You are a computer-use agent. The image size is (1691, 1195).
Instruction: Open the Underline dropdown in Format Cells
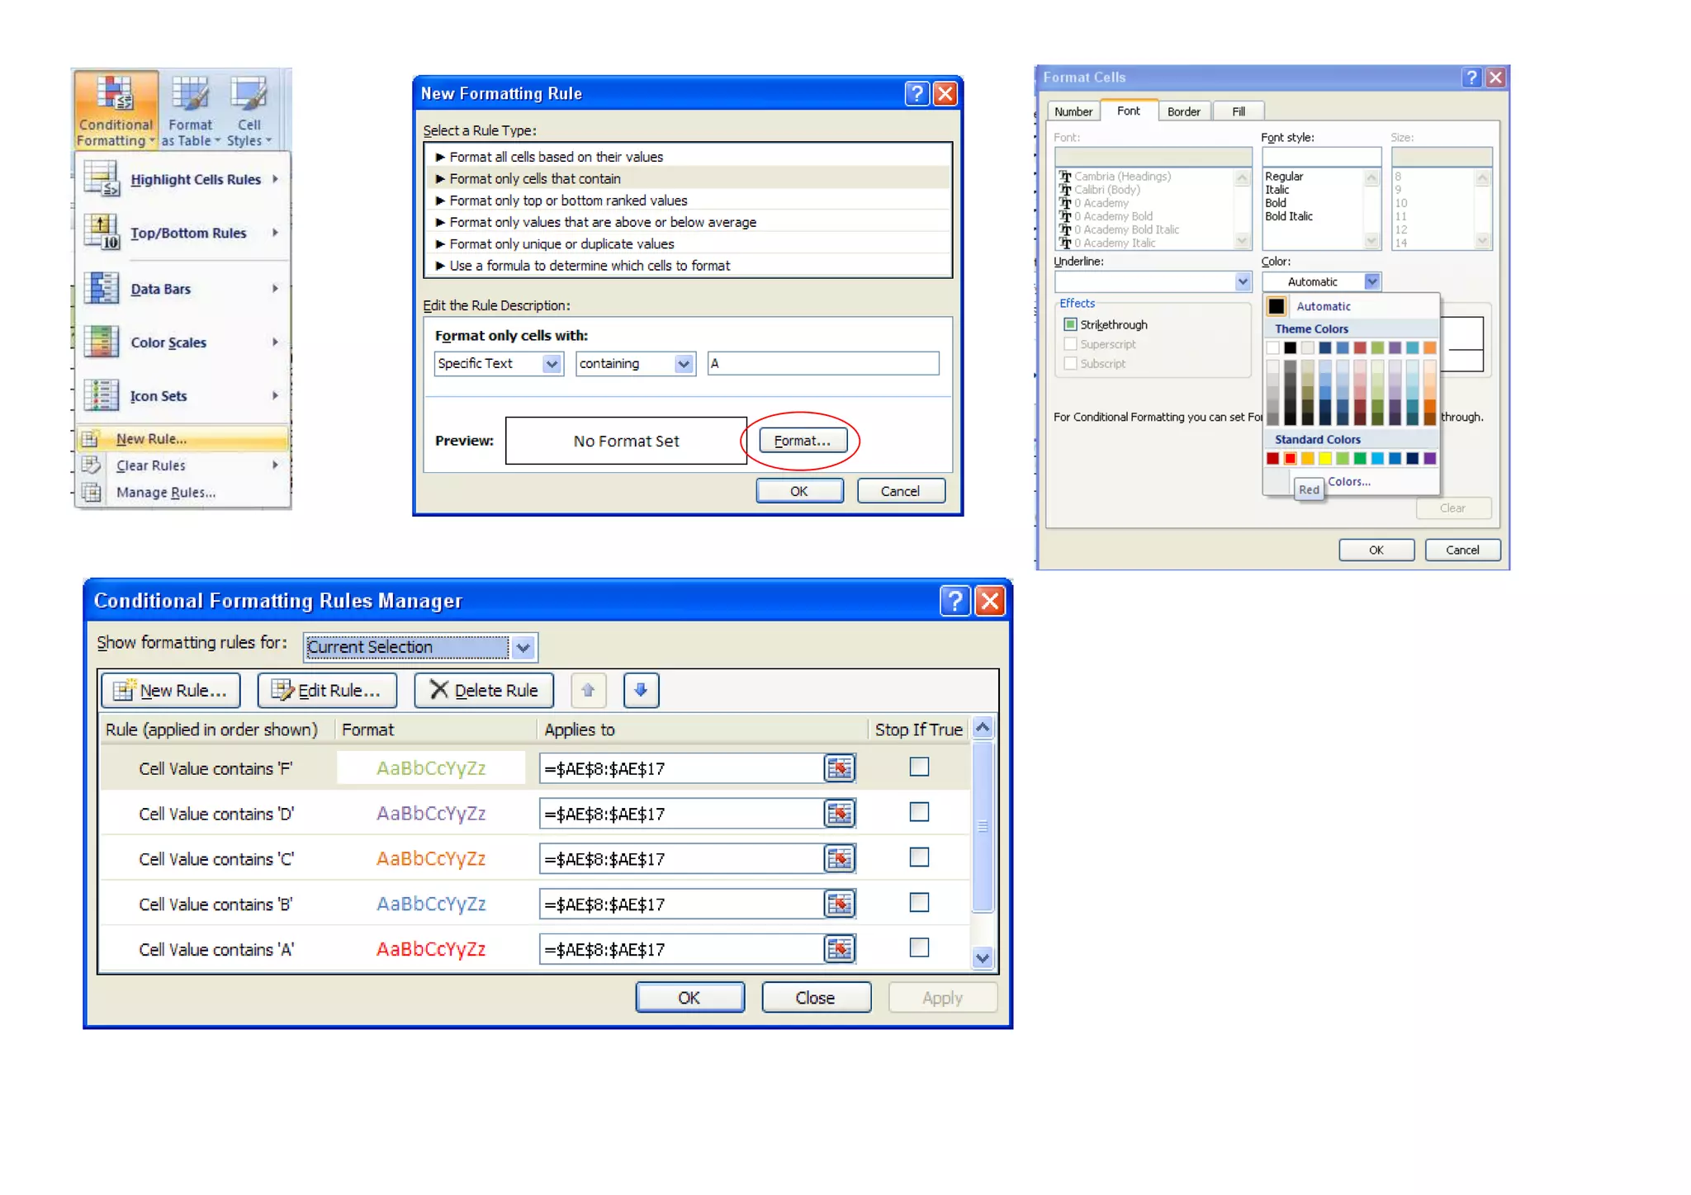coord(1243,281)
